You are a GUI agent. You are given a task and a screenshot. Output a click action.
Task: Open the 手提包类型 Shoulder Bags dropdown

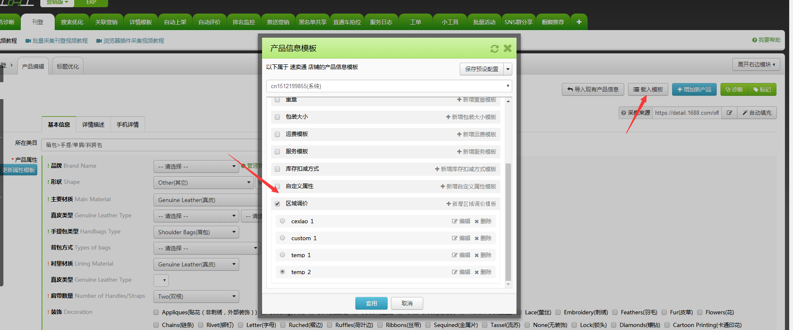click(196, 232)
